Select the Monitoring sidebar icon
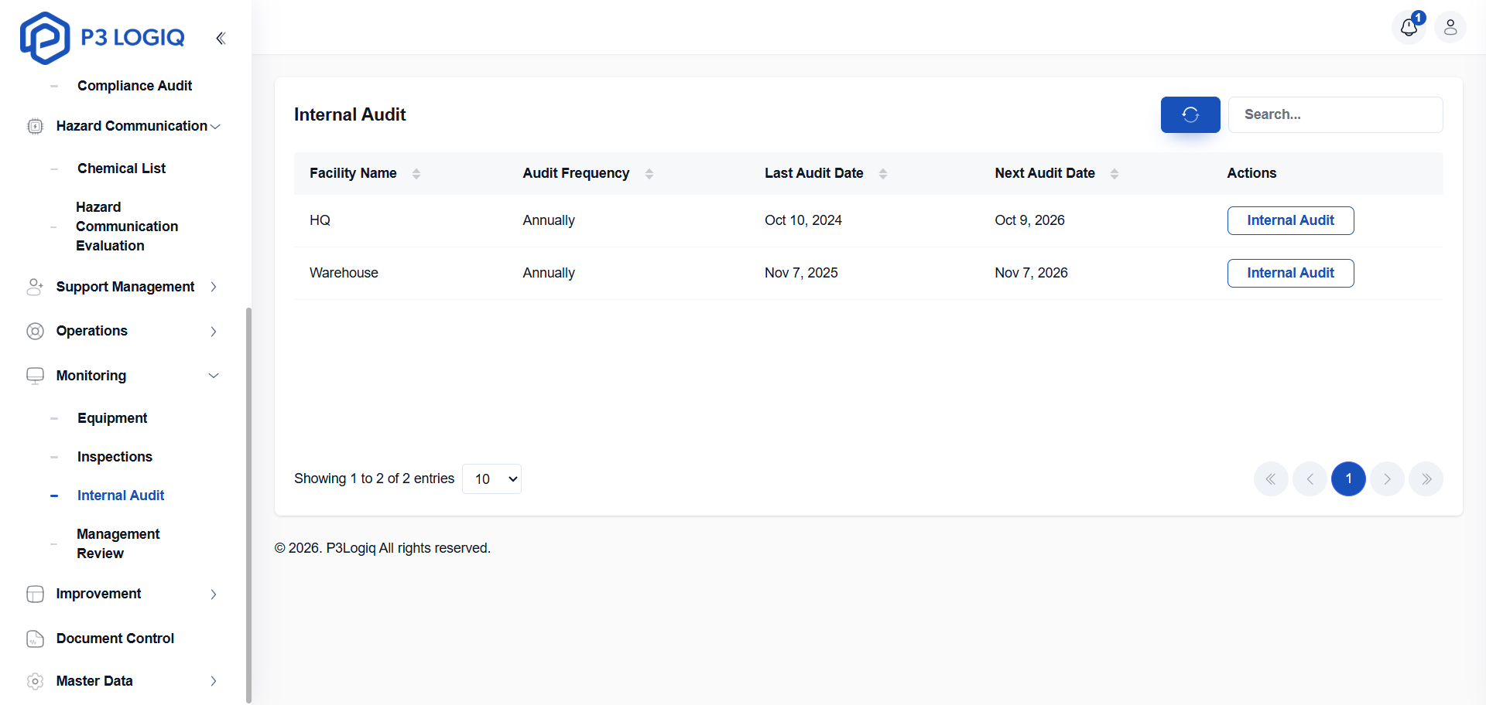 (x=35, y=376)
